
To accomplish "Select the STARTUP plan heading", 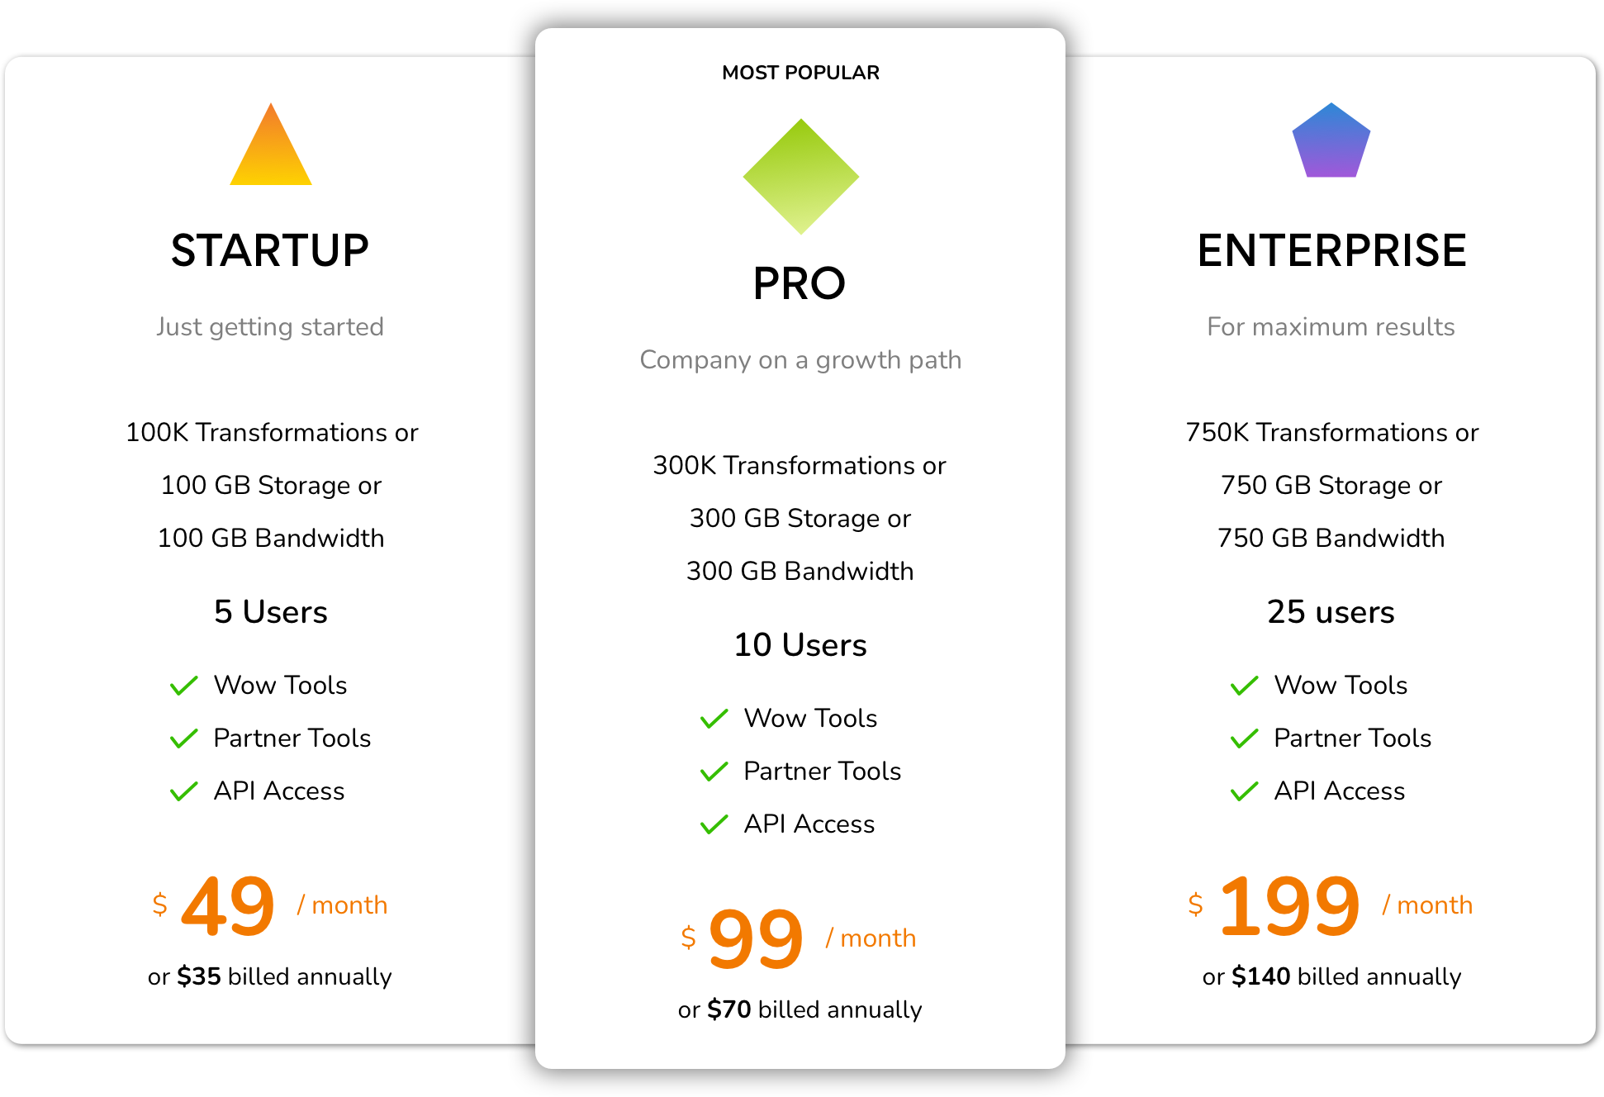I will click(270, 250).
